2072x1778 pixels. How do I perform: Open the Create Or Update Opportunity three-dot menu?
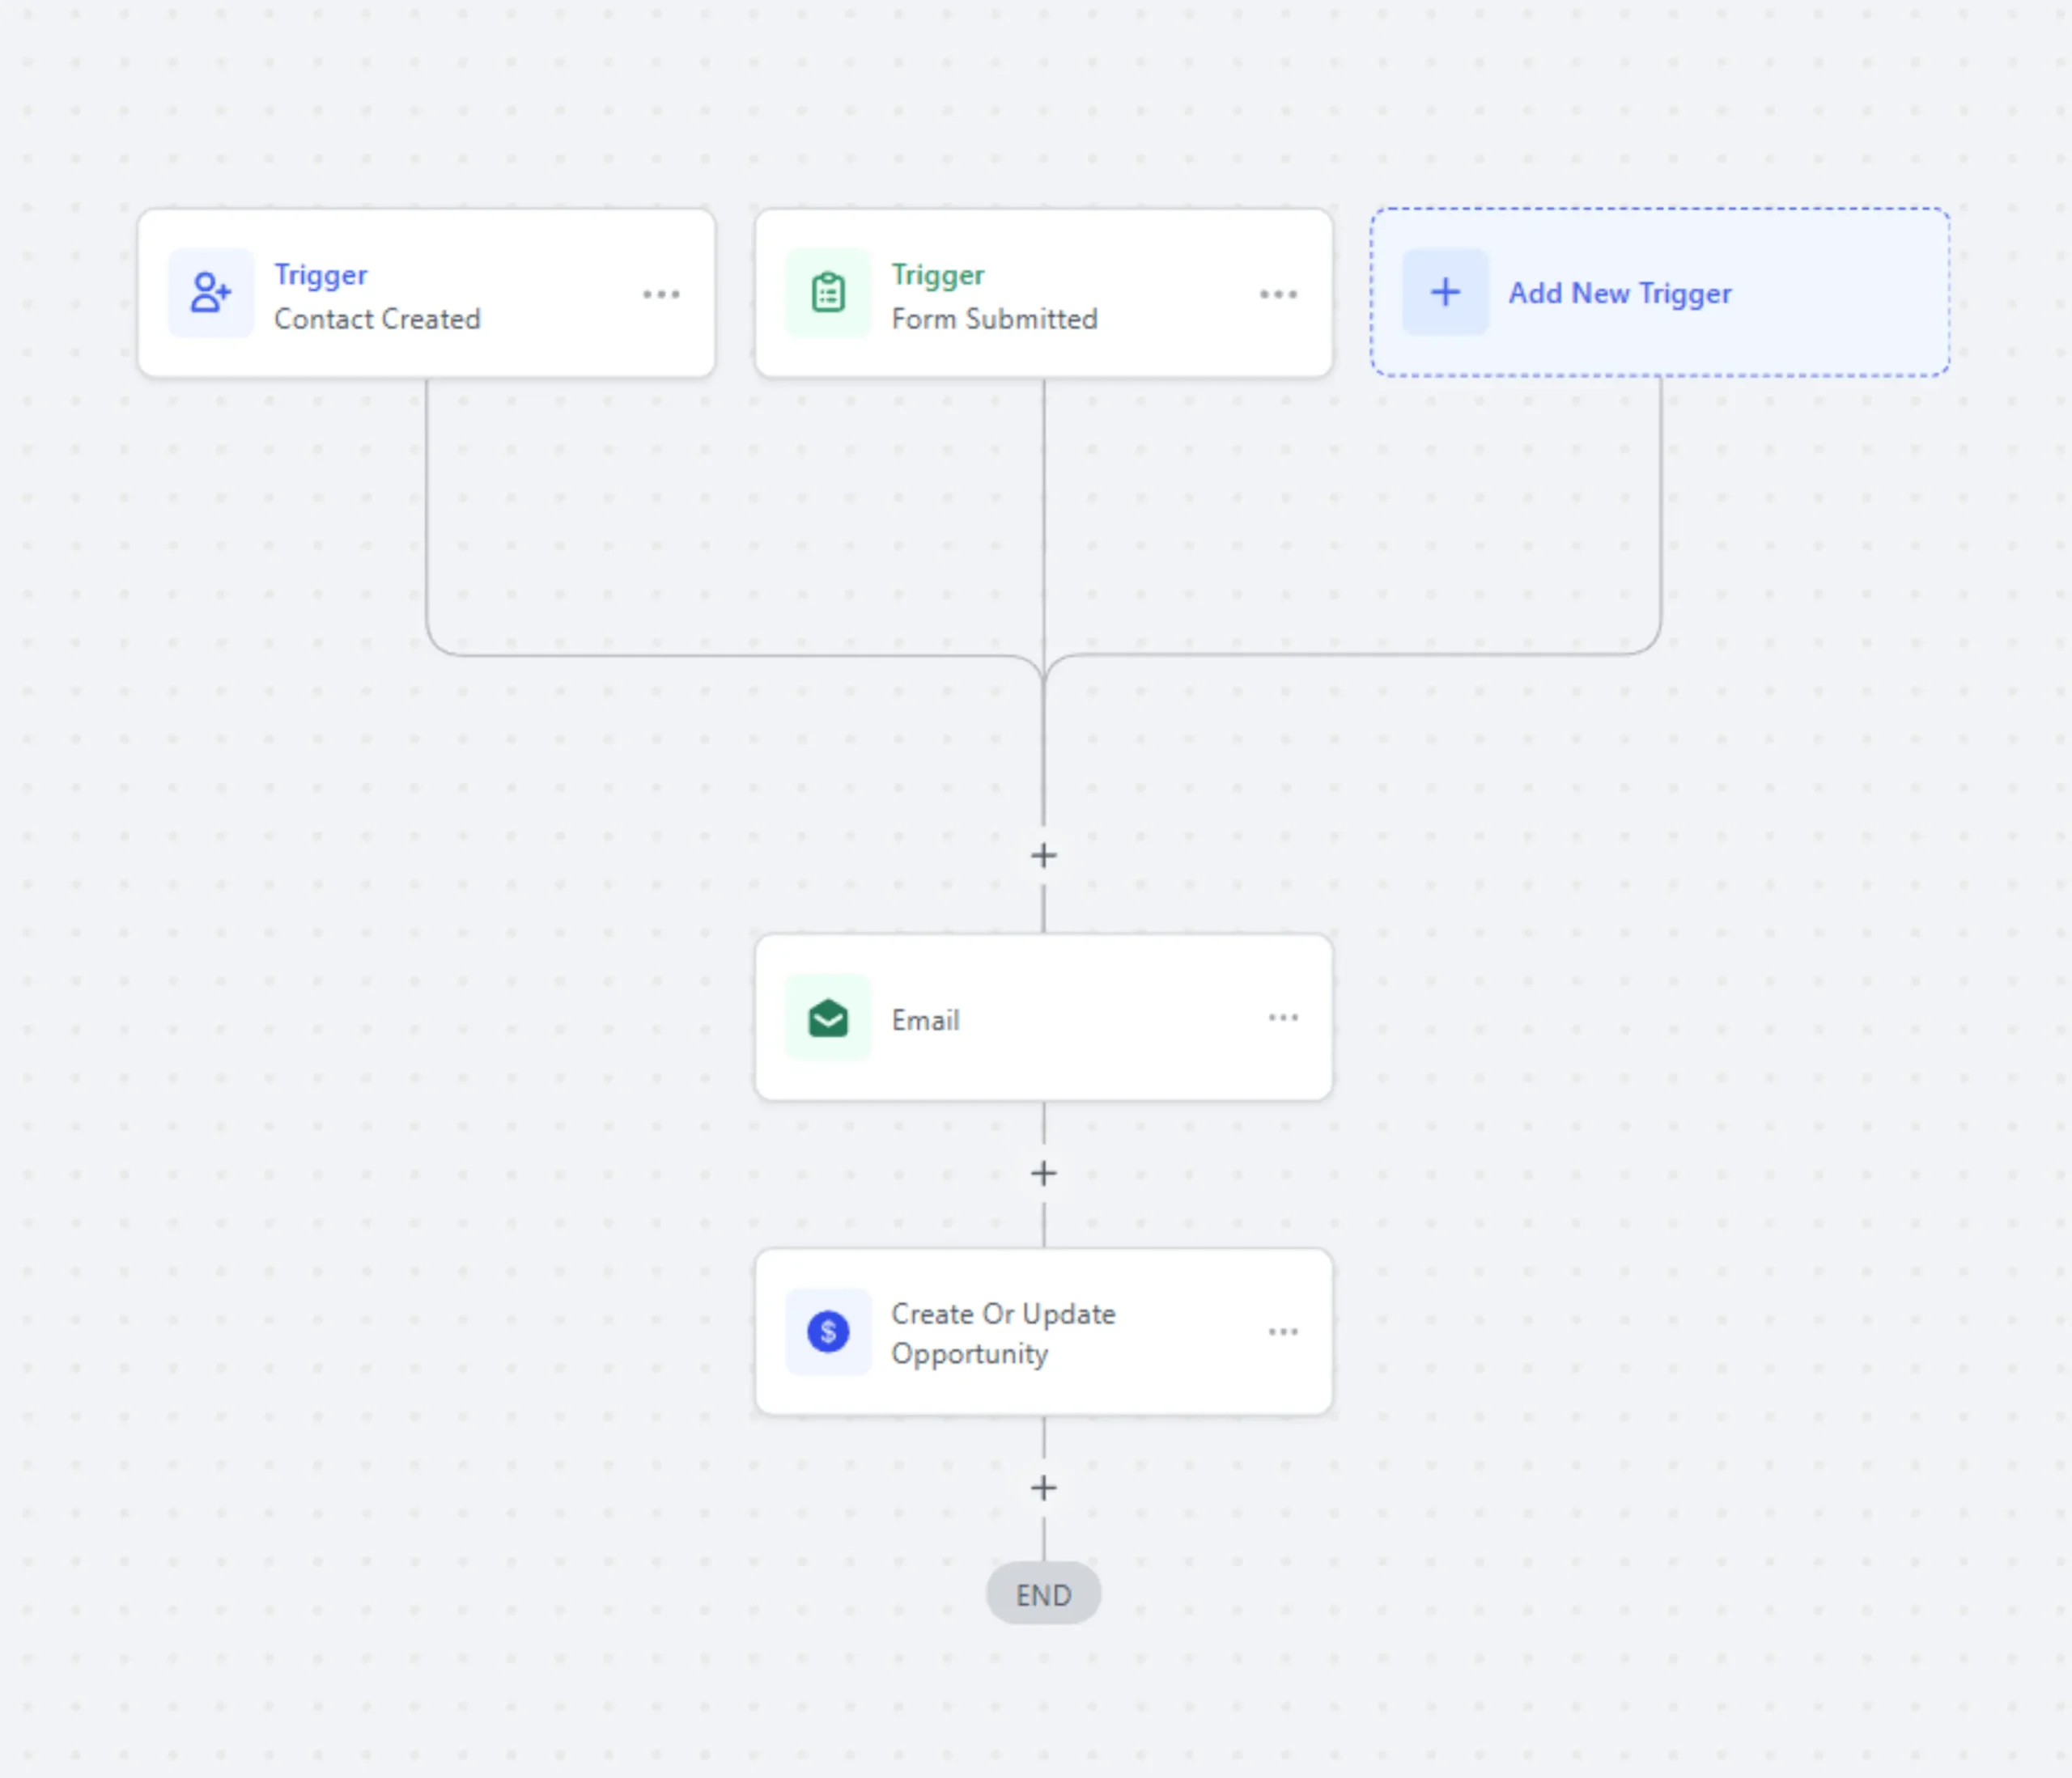(1283, 1331)
